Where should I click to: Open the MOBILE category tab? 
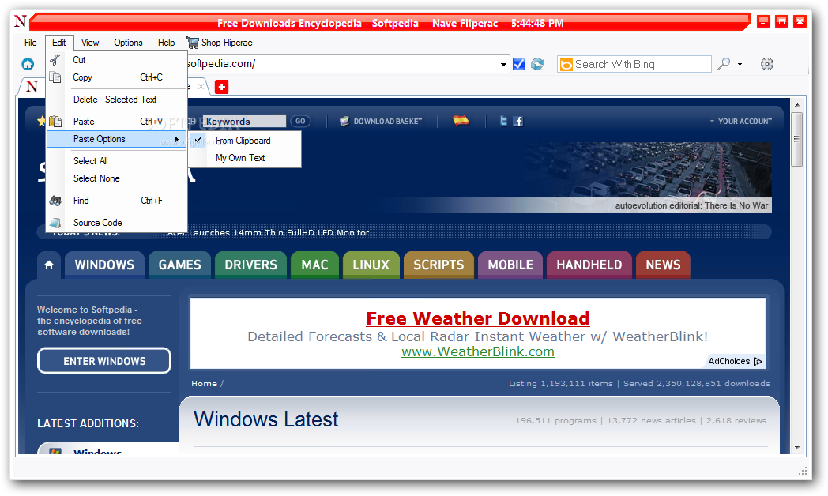click(x=510, y=265)
